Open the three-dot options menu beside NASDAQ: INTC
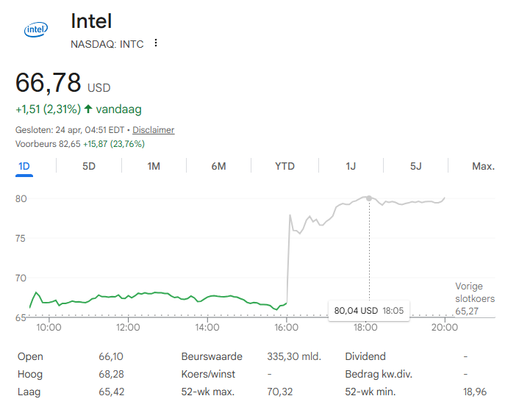Image resolution: width=508 pixels, height=407 pixels. point(156,43)
